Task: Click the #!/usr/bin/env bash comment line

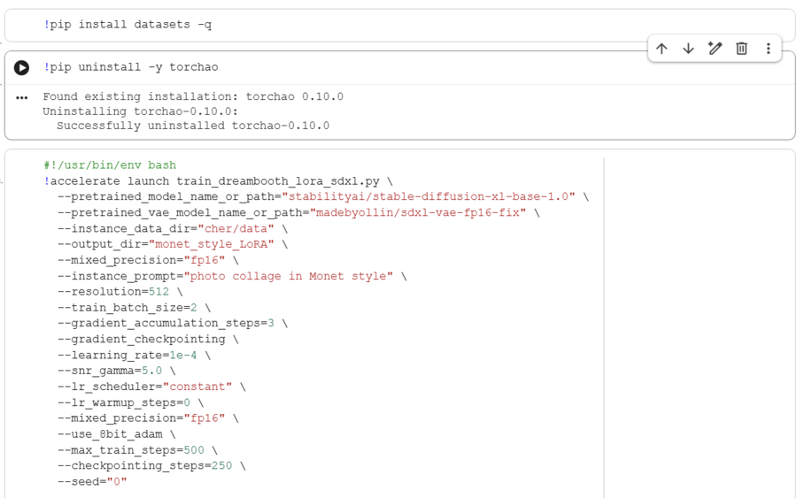Action: coord(110,165)
